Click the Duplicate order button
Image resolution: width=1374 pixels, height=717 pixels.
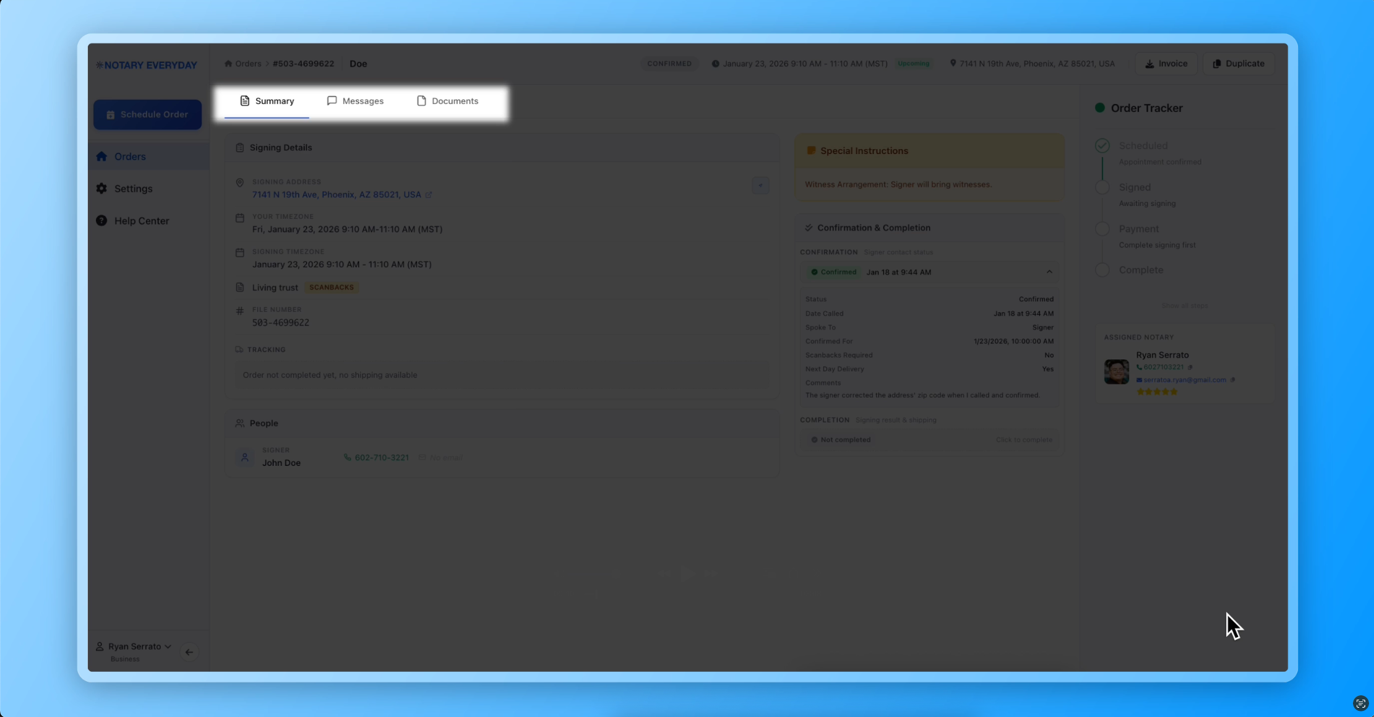tap(1238, 64)
